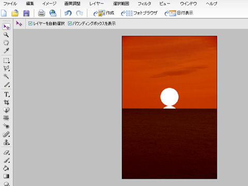
Task: Open the ビュー menu
Action: tap(165, 4)
